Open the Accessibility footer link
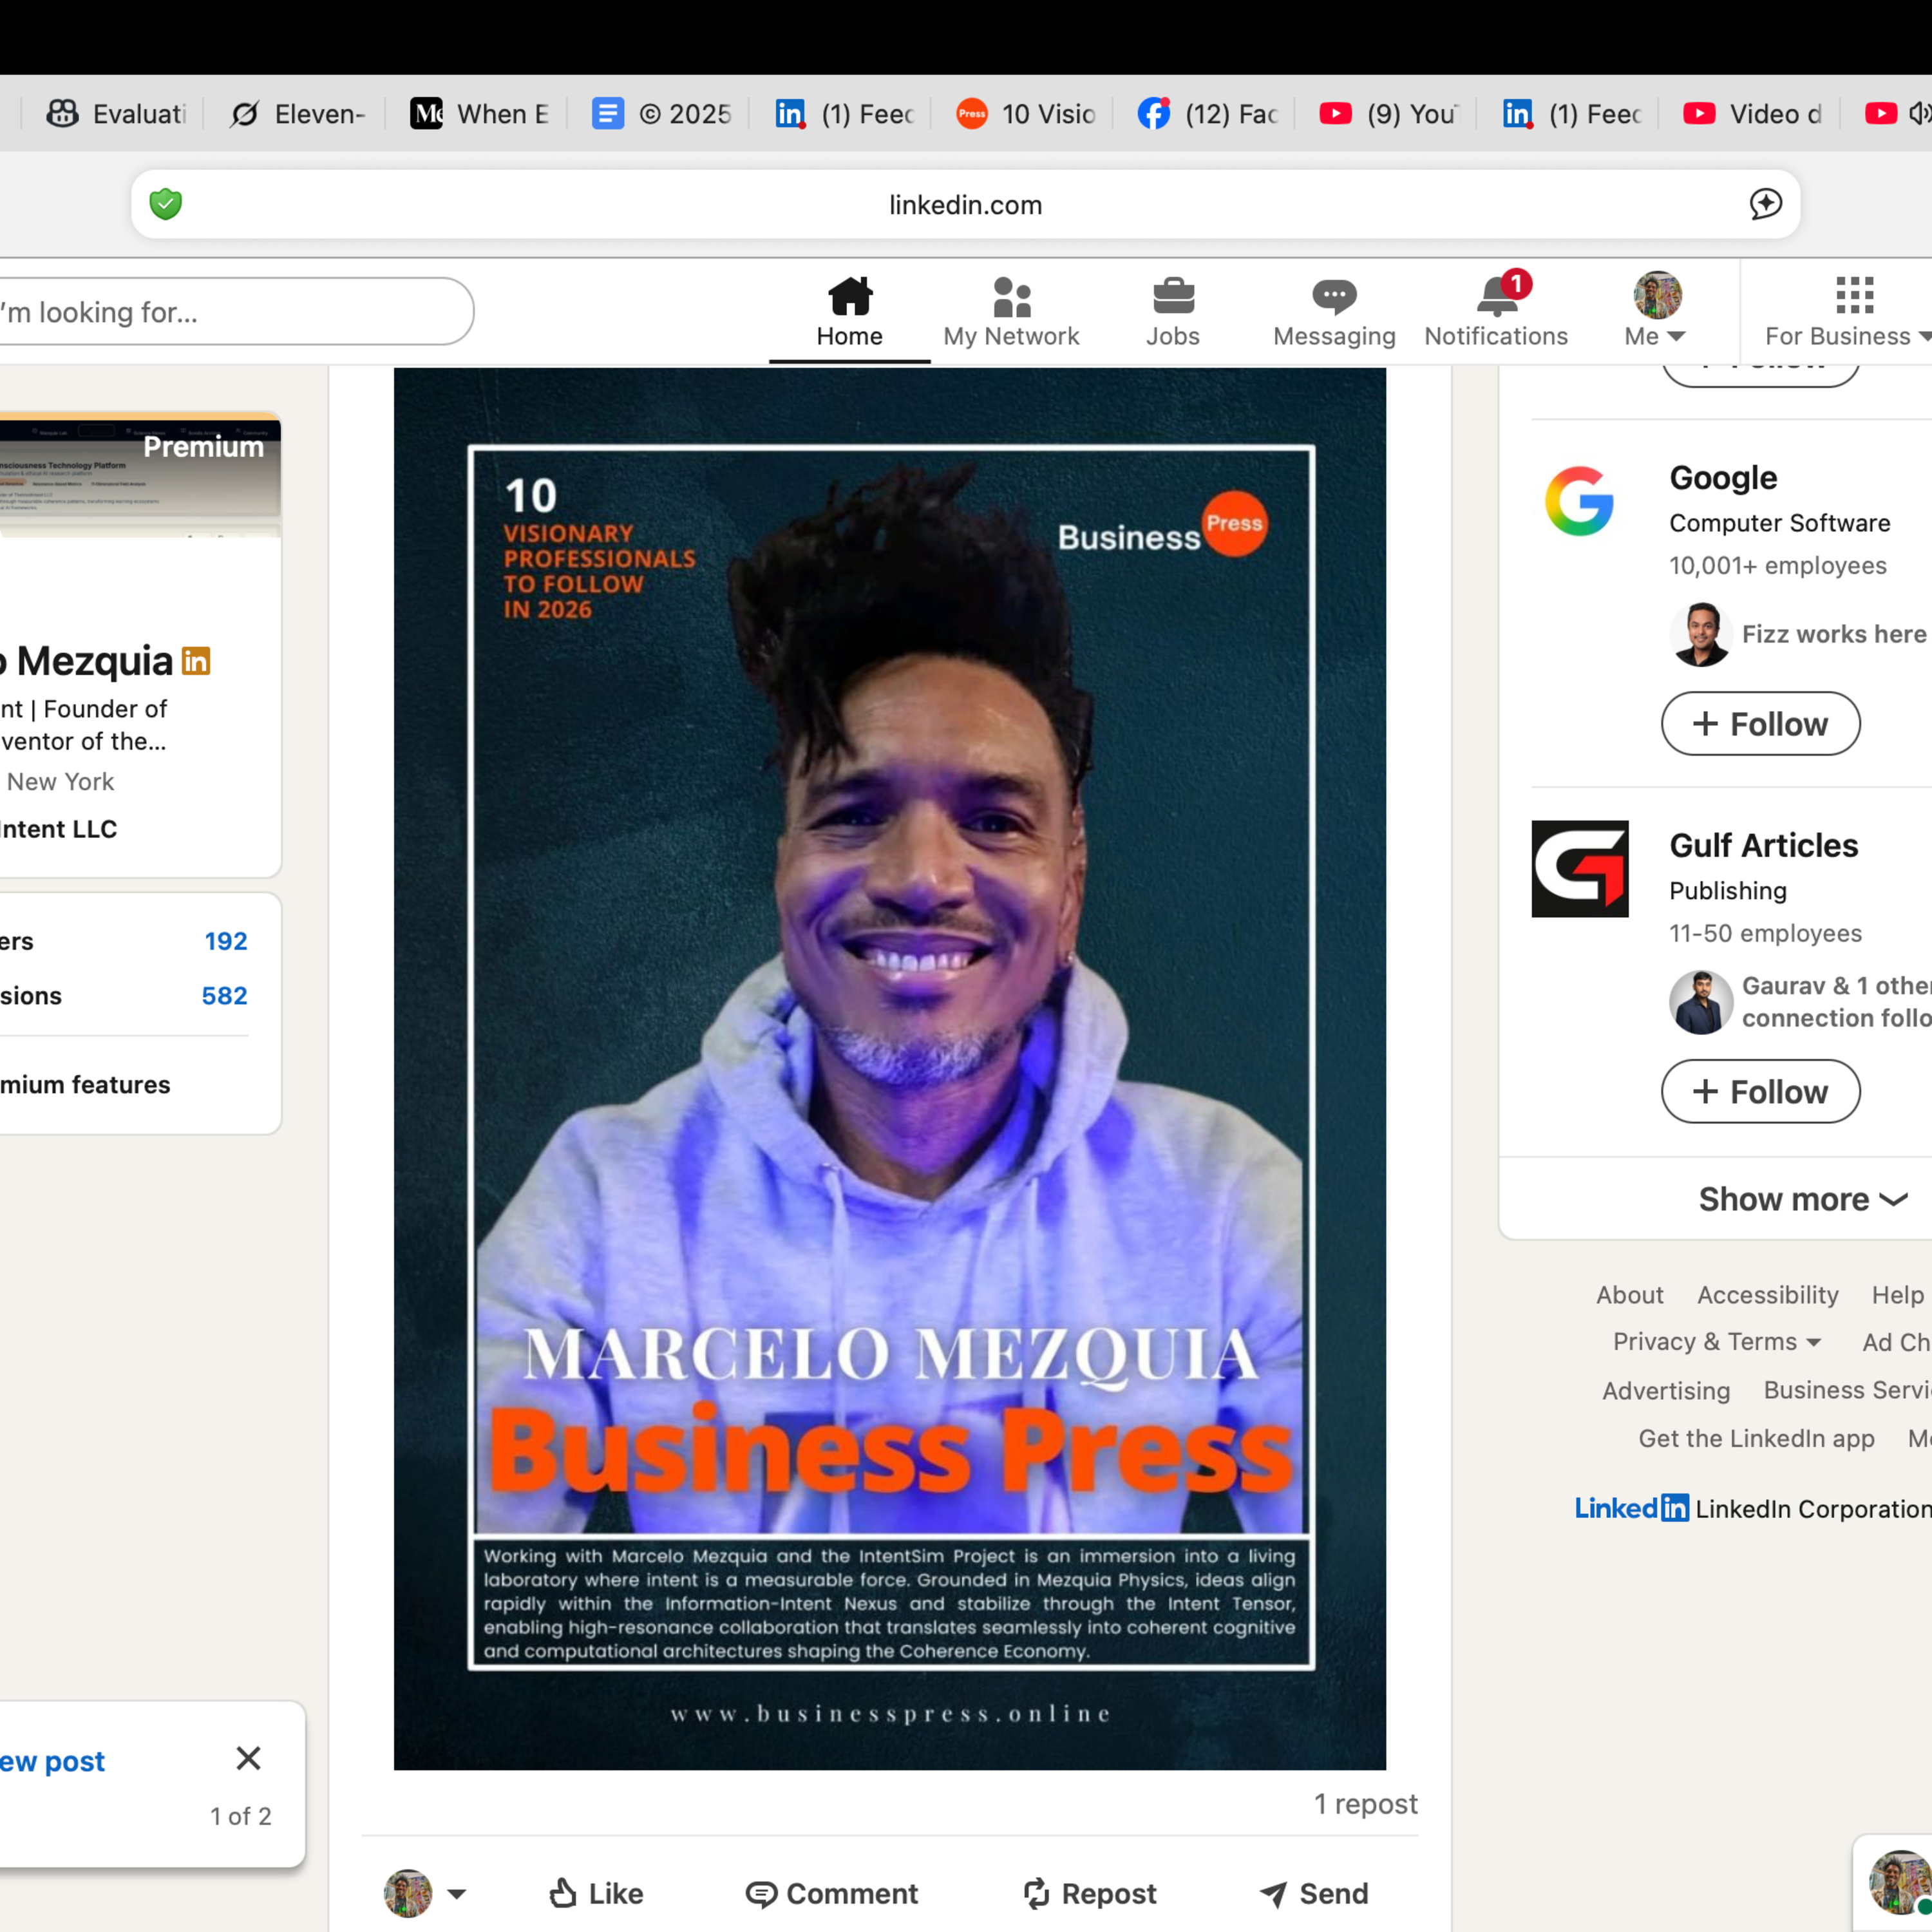This screenshot has height=1932, width=1932. 1767,1295
